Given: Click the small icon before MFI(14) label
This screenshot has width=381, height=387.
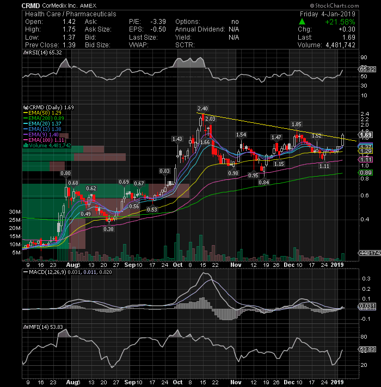Looking at the screenshot, I should coord(26,327).
